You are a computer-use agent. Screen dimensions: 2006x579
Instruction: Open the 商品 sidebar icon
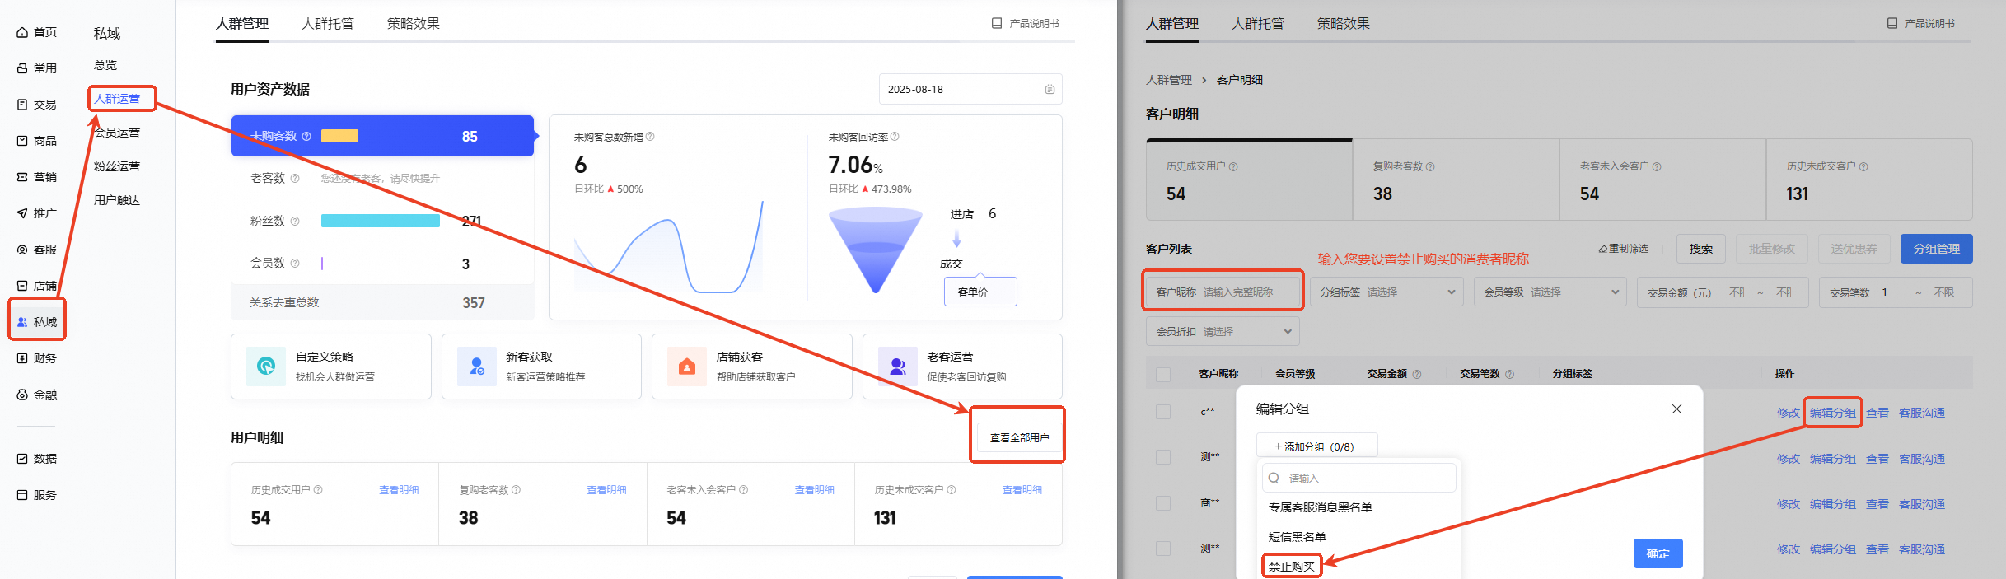click(22, 141)
